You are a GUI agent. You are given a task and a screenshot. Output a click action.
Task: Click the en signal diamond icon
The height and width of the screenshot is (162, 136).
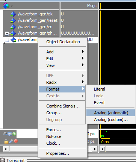pos(13,27)
